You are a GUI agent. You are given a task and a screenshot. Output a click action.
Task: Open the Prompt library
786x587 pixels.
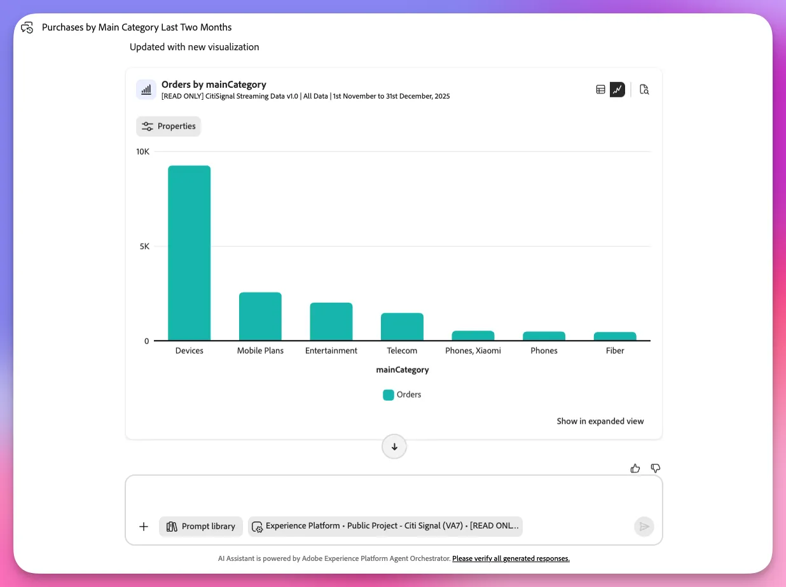click(x=201, y=527)
